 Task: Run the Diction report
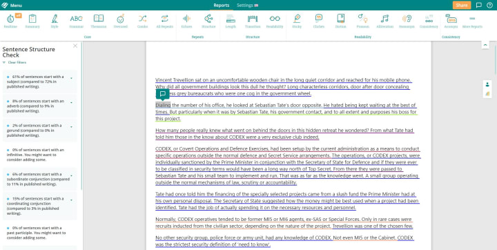click(341, 21)
